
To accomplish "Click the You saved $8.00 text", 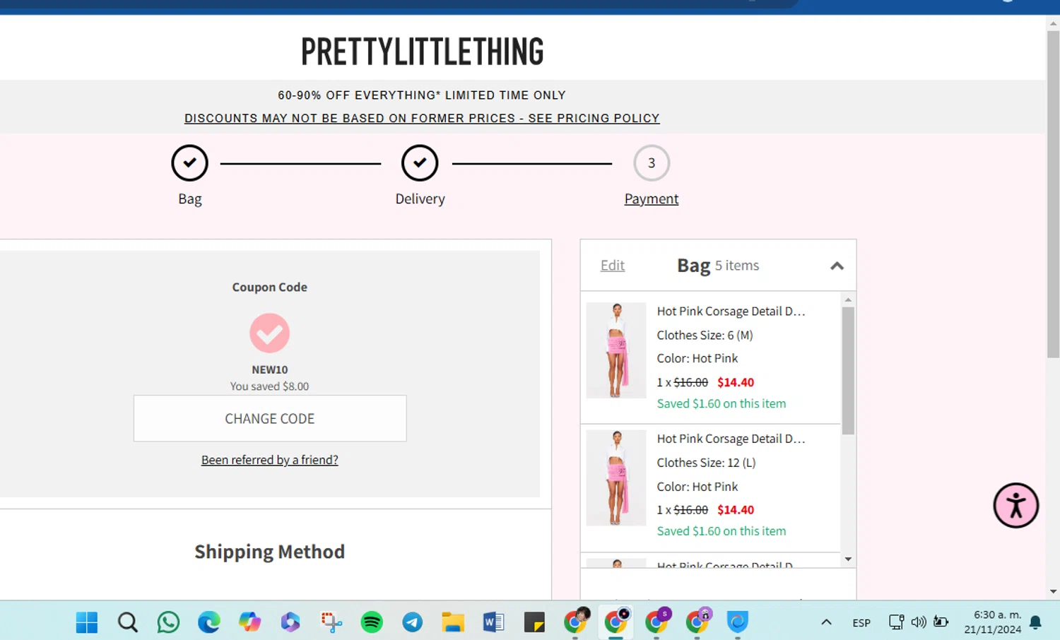I will tap(269, 386).
